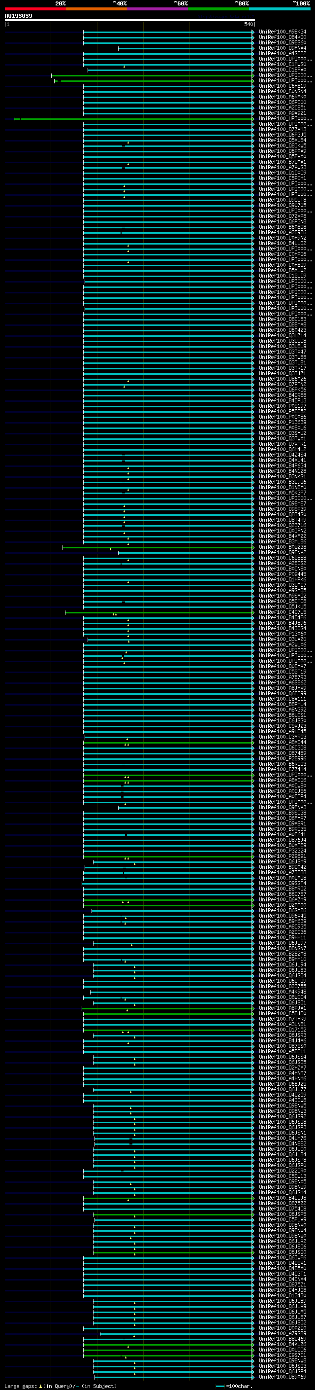
Task: Select the UniRef100_A6RAK0 label
Action: coord(283,97)
